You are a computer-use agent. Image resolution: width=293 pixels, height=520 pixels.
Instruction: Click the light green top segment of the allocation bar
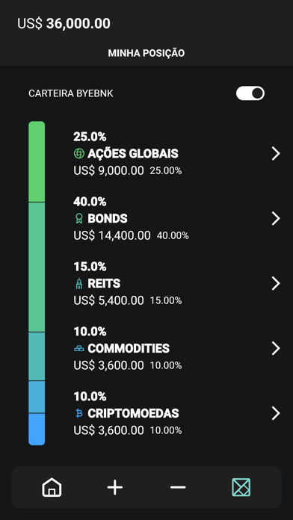point(37,161)
